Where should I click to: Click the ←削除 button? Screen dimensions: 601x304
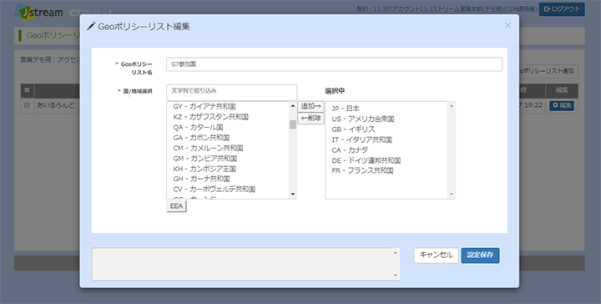pos(311,118)
